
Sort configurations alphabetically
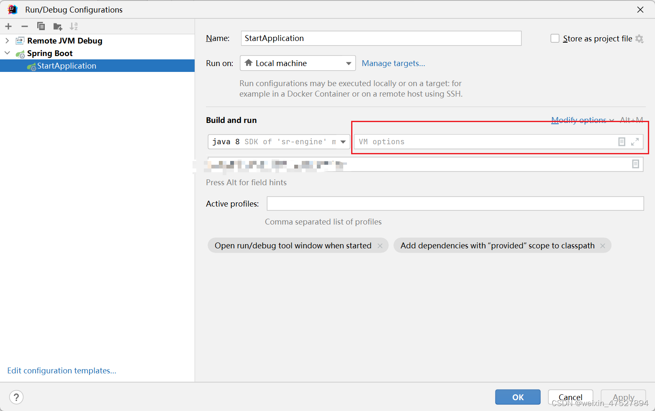pyautogui.click(x=74, y=26)
